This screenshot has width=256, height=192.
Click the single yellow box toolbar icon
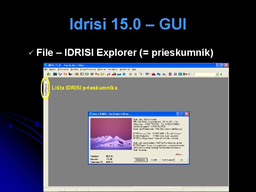point(92,74)
